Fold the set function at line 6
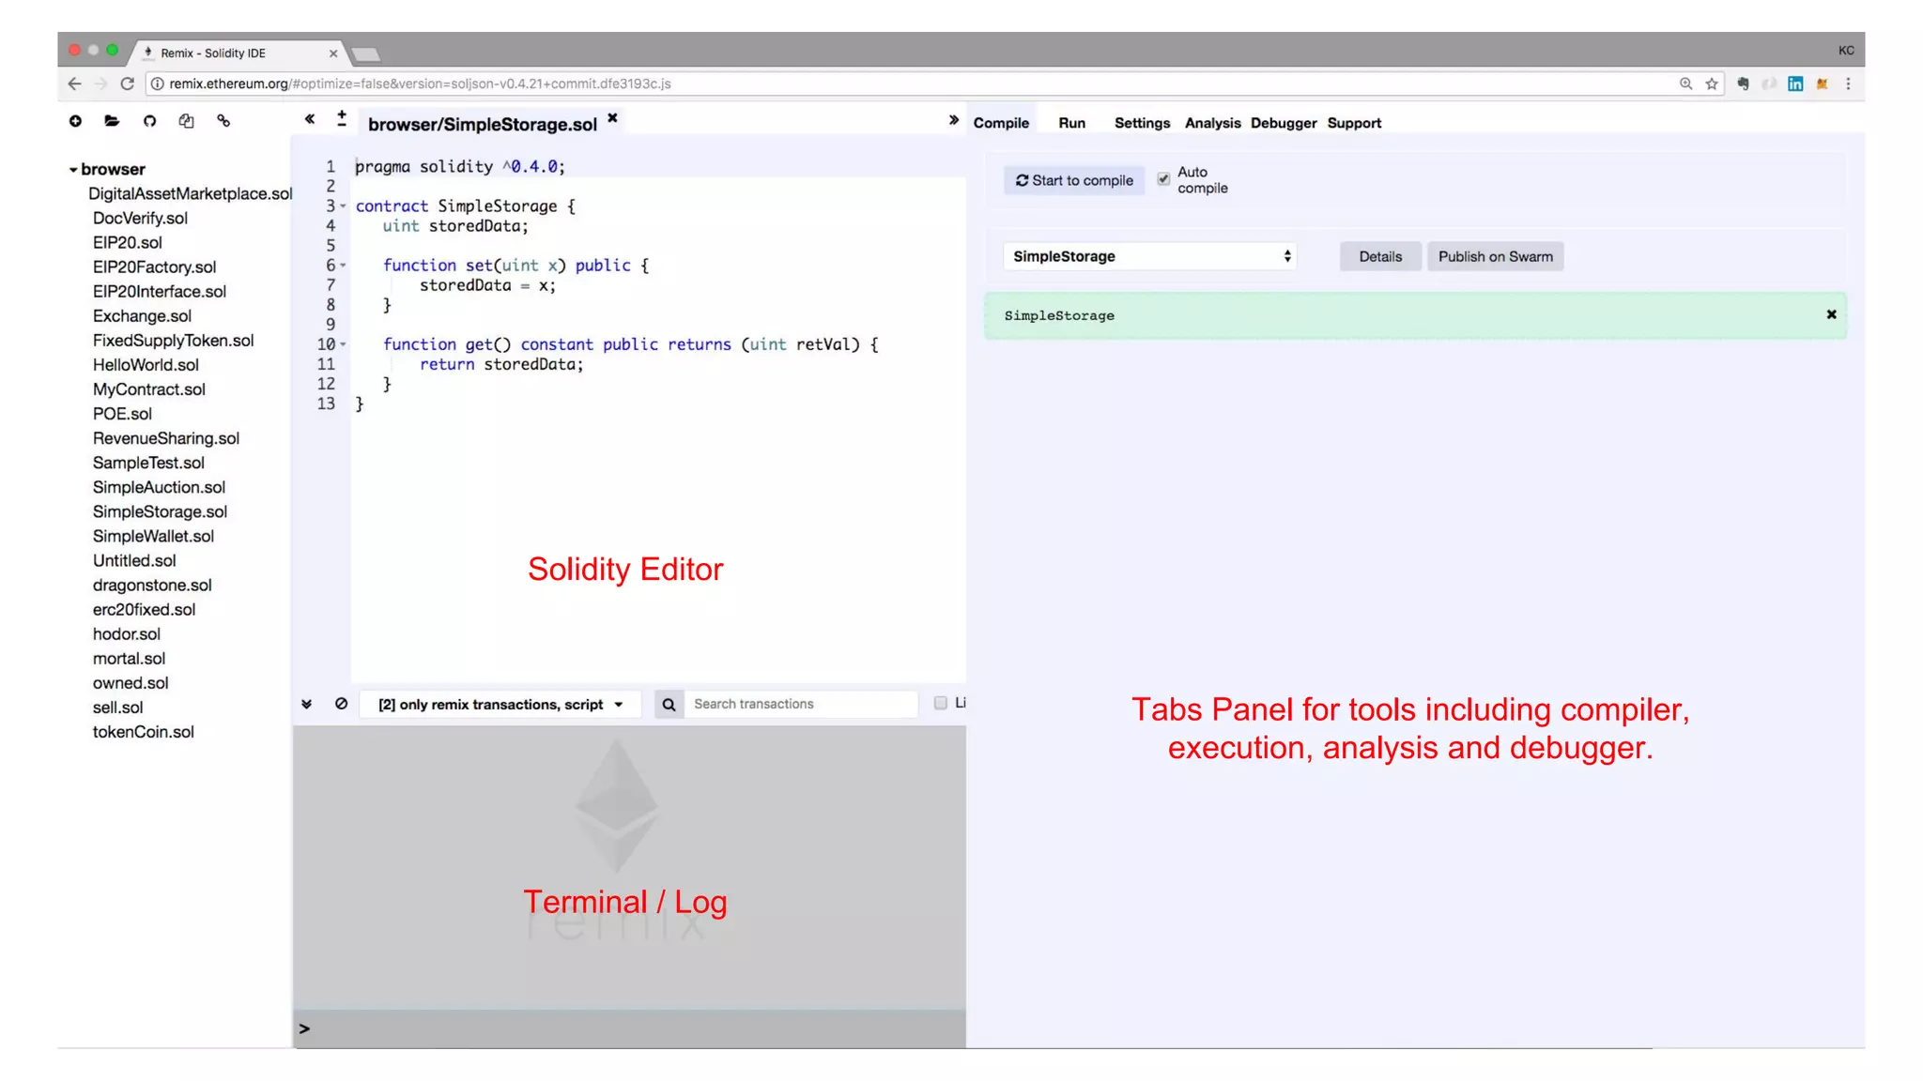 (344, 266)
